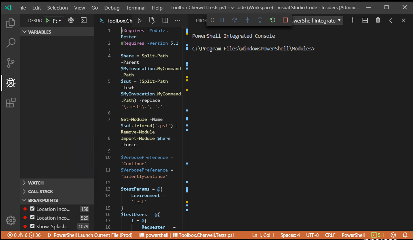This screenshot has width=413, height=240.
Task: Open the Extensions view icon
Action: pos(11,103)
